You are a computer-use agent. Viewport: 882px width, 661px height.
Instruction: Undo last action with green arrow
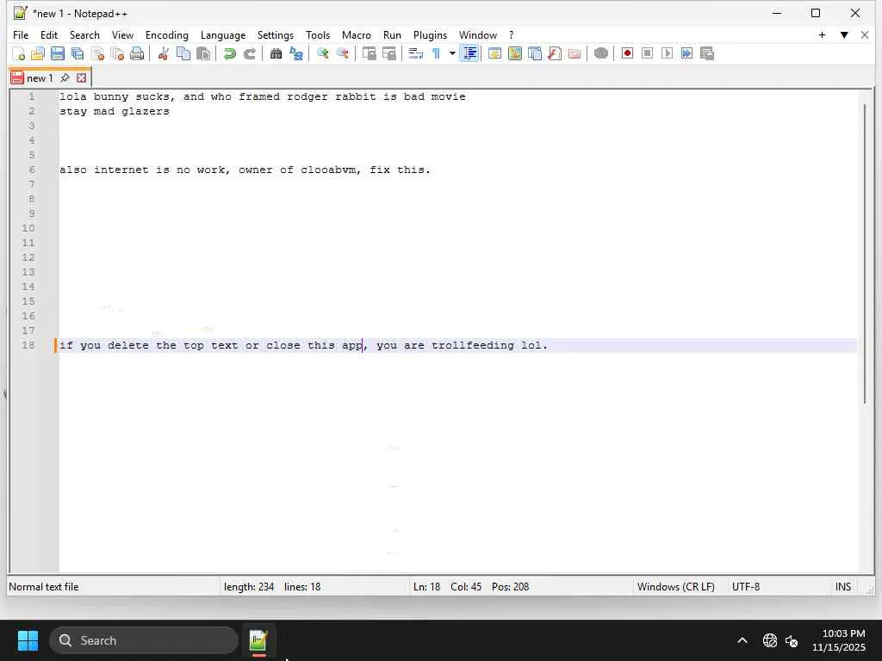point(229,53)
